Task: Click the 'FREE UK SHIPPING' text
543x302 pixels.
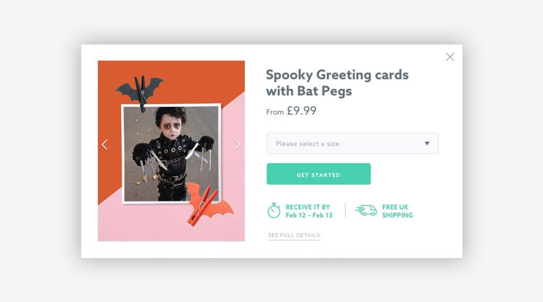Action: coord(397,211)
